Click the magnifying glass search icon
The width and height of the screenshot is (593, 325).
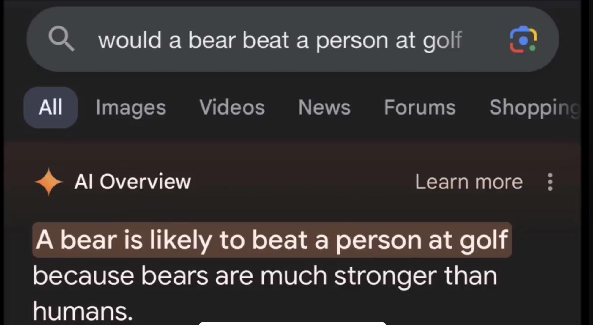(x=61, y=39)
